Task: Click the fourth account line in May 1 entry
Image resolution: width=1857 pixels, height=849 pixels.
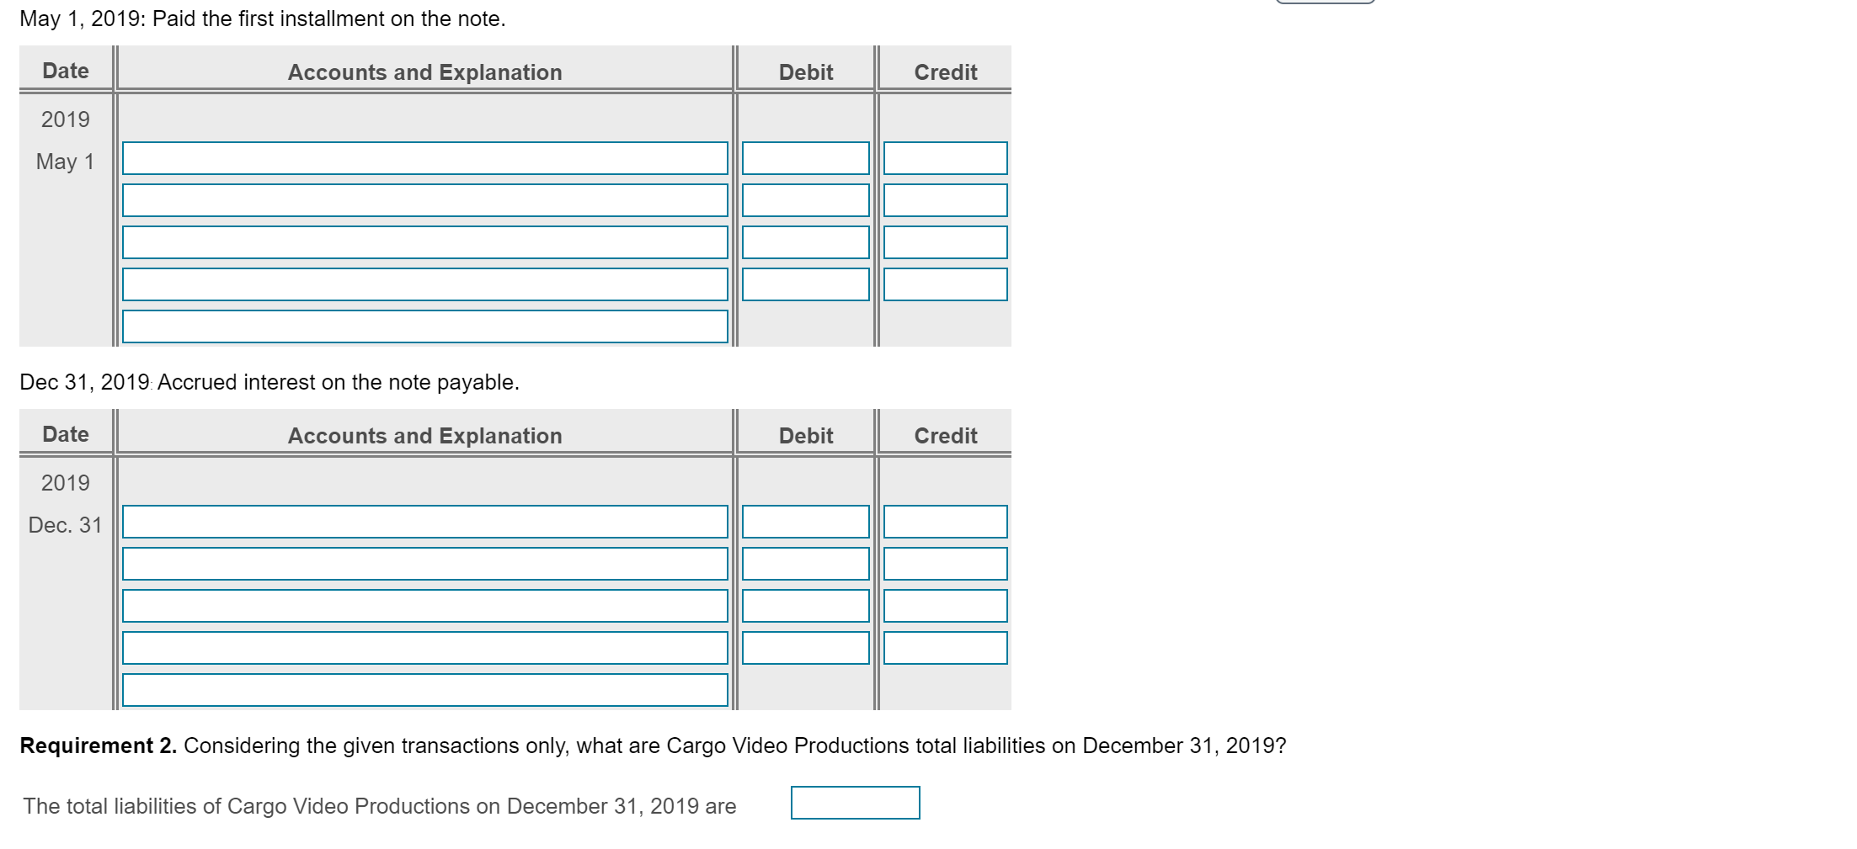Action: 424,284
